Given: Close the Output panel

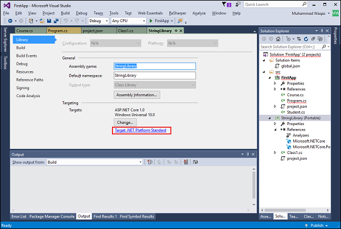Looking at the screenshot, I should (x=253, y=154).
